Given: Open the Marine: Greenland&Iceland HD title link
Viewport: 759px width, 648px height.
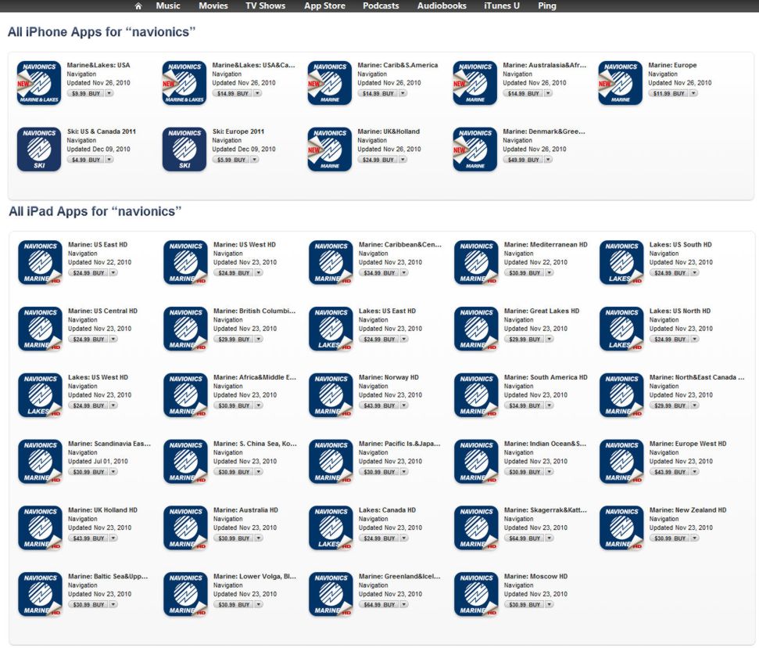Looking at the screenshot, I should 400,576.
